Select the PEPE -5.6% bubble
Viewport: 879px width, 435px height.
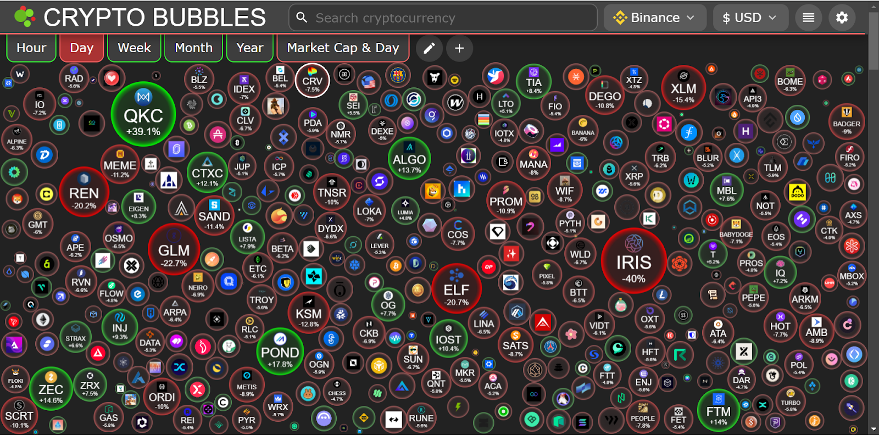point(754,298)
